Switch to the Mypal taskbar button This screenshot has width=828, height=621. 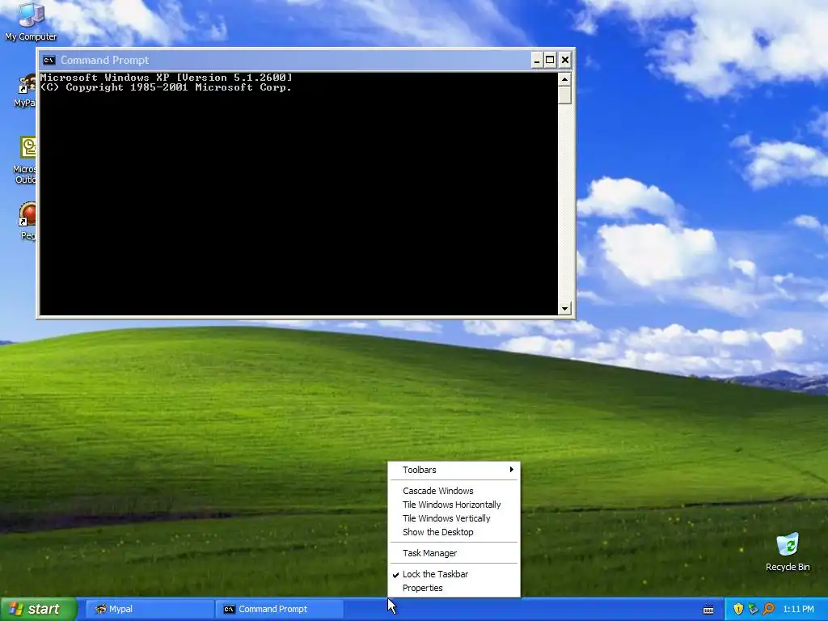150,609
